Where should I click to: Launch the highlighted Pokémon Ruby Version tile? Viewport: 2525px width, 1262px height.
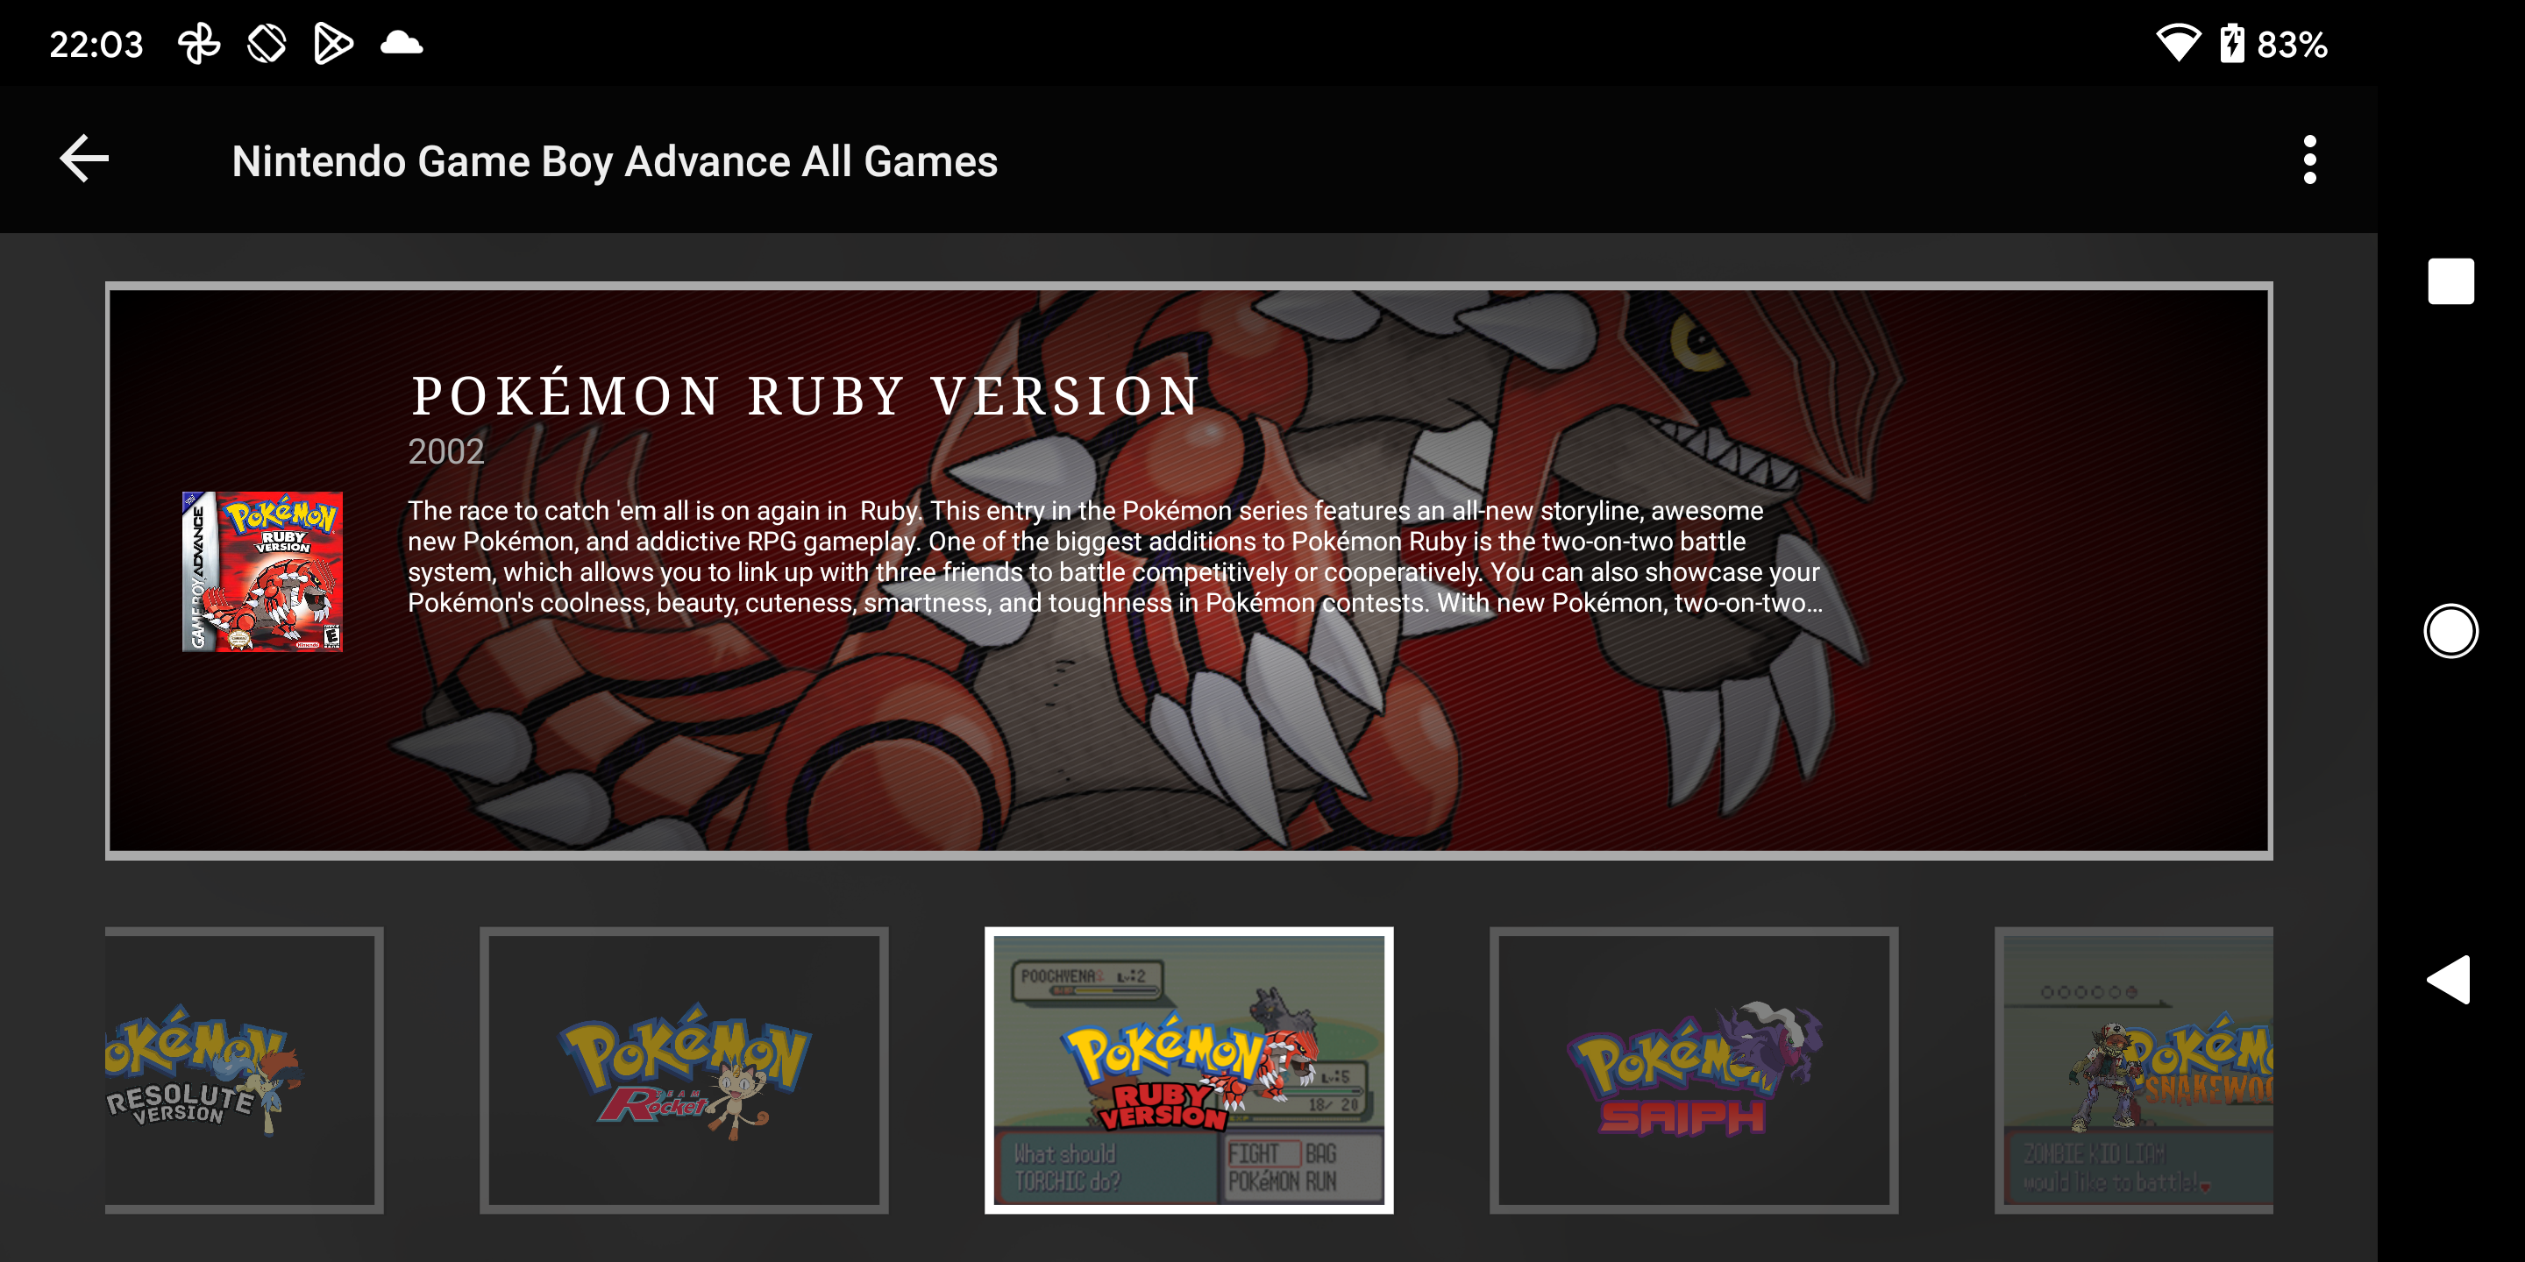(x=1188, y=1070)
